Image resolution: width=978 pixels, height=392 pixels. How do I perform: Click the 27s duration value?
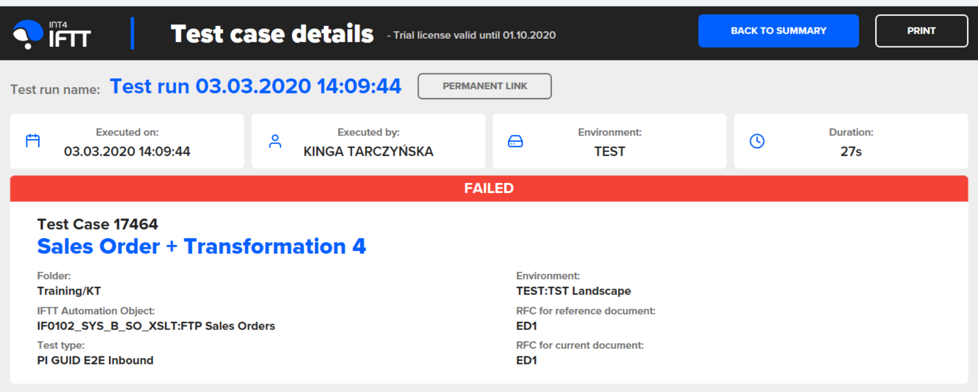851,152
